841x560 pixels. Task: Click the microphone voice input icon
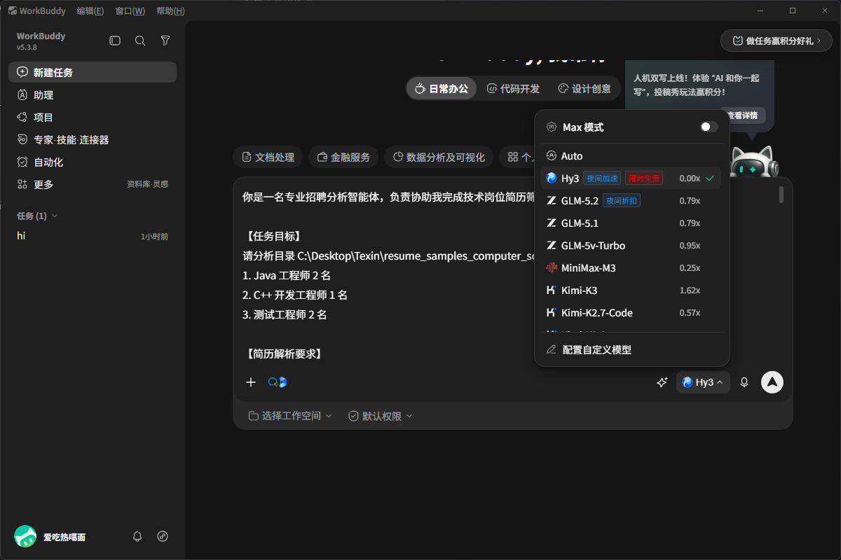(744, 382)
